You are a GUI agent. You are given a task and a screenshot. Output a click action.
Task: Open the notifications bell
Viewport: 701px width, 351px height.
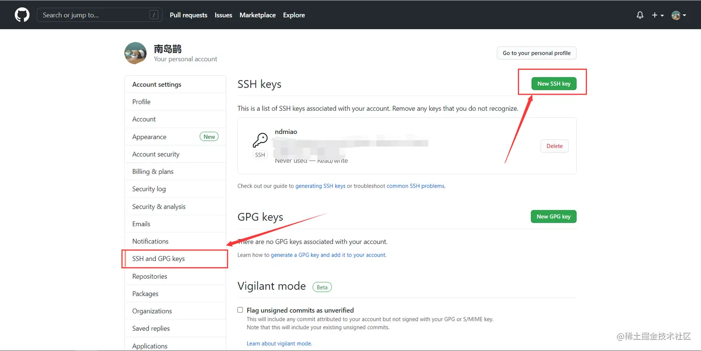(x=640, y=15)
